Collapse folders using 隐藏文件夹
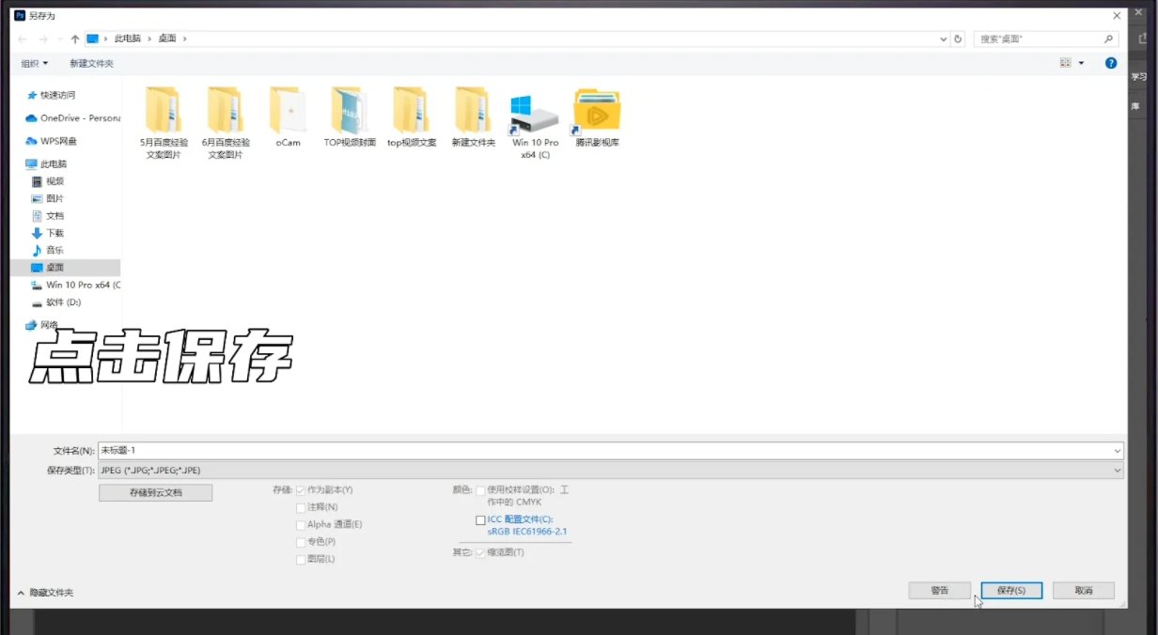Image resolution: width=1158 pixels, height=635 pixels. pos(45,593)
